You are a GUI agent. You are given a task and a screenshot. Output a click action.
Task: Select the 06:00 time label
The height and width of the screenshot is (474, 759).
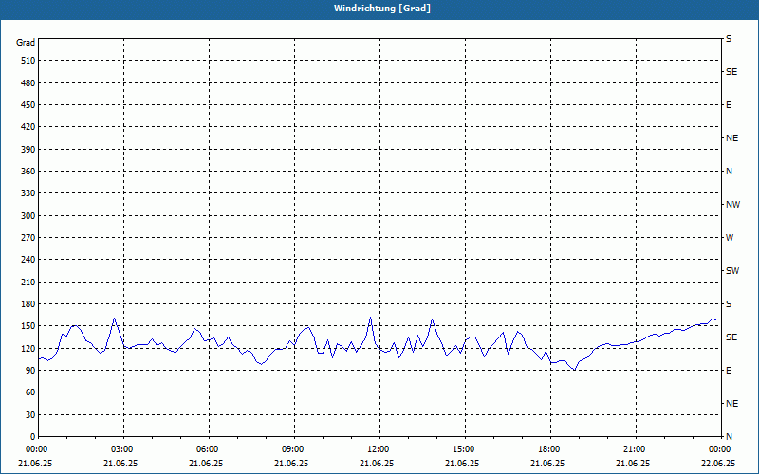point(206,449)
